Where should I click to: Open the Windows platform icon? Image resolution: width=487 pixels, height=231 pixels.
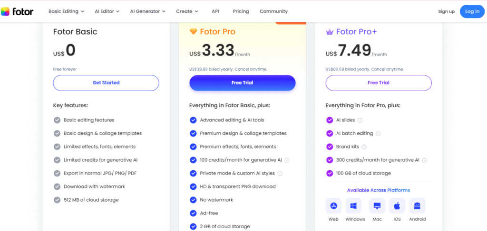pos(353,206)
